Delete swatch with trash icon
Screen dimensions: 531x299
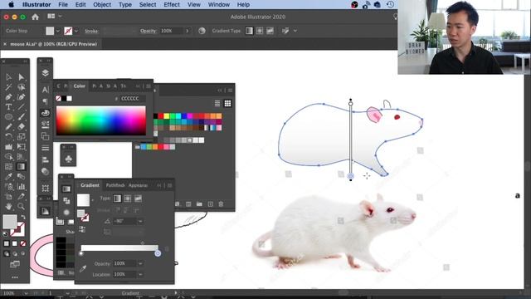point(221,203)
